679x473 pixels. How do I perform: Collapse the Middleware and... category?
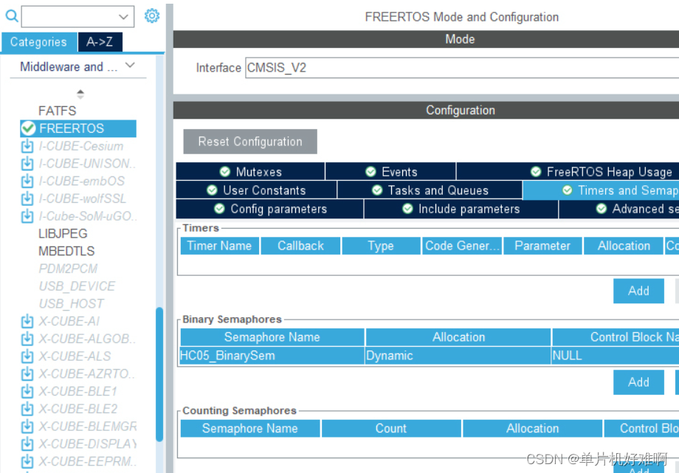pos(129,66)
